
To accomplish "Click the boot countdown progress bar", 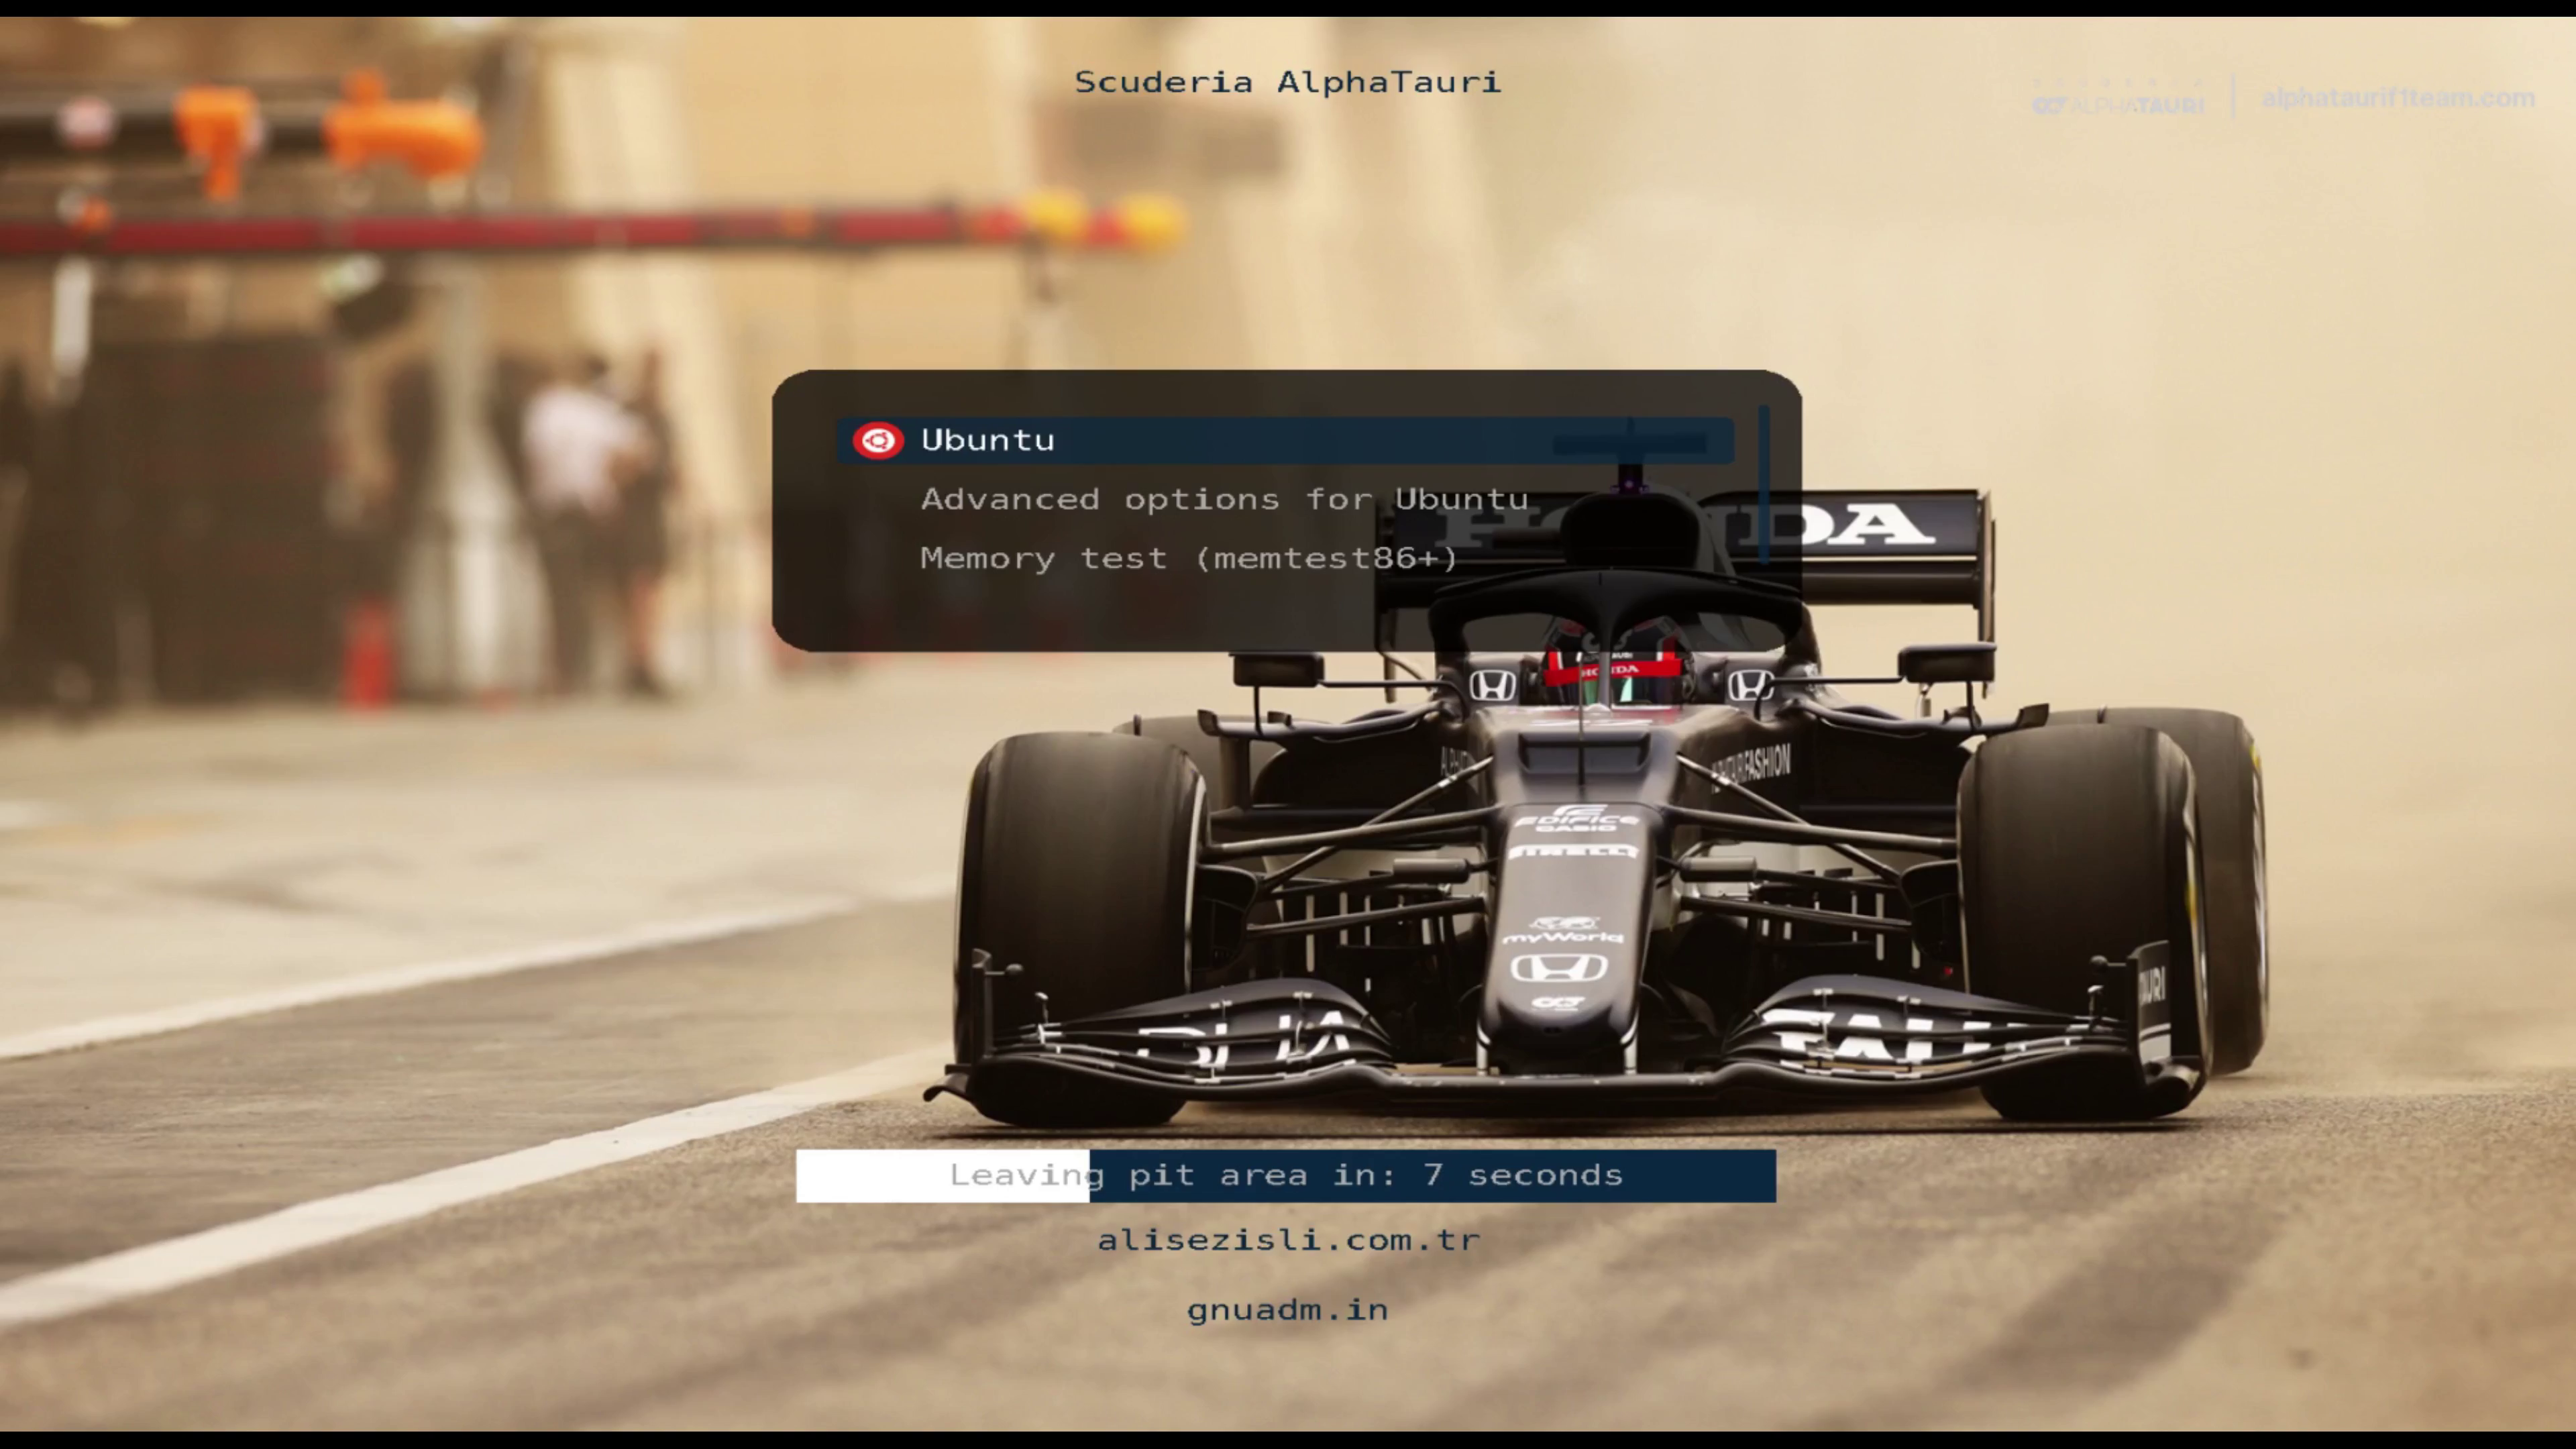I will click(x=1285, y=1175).
